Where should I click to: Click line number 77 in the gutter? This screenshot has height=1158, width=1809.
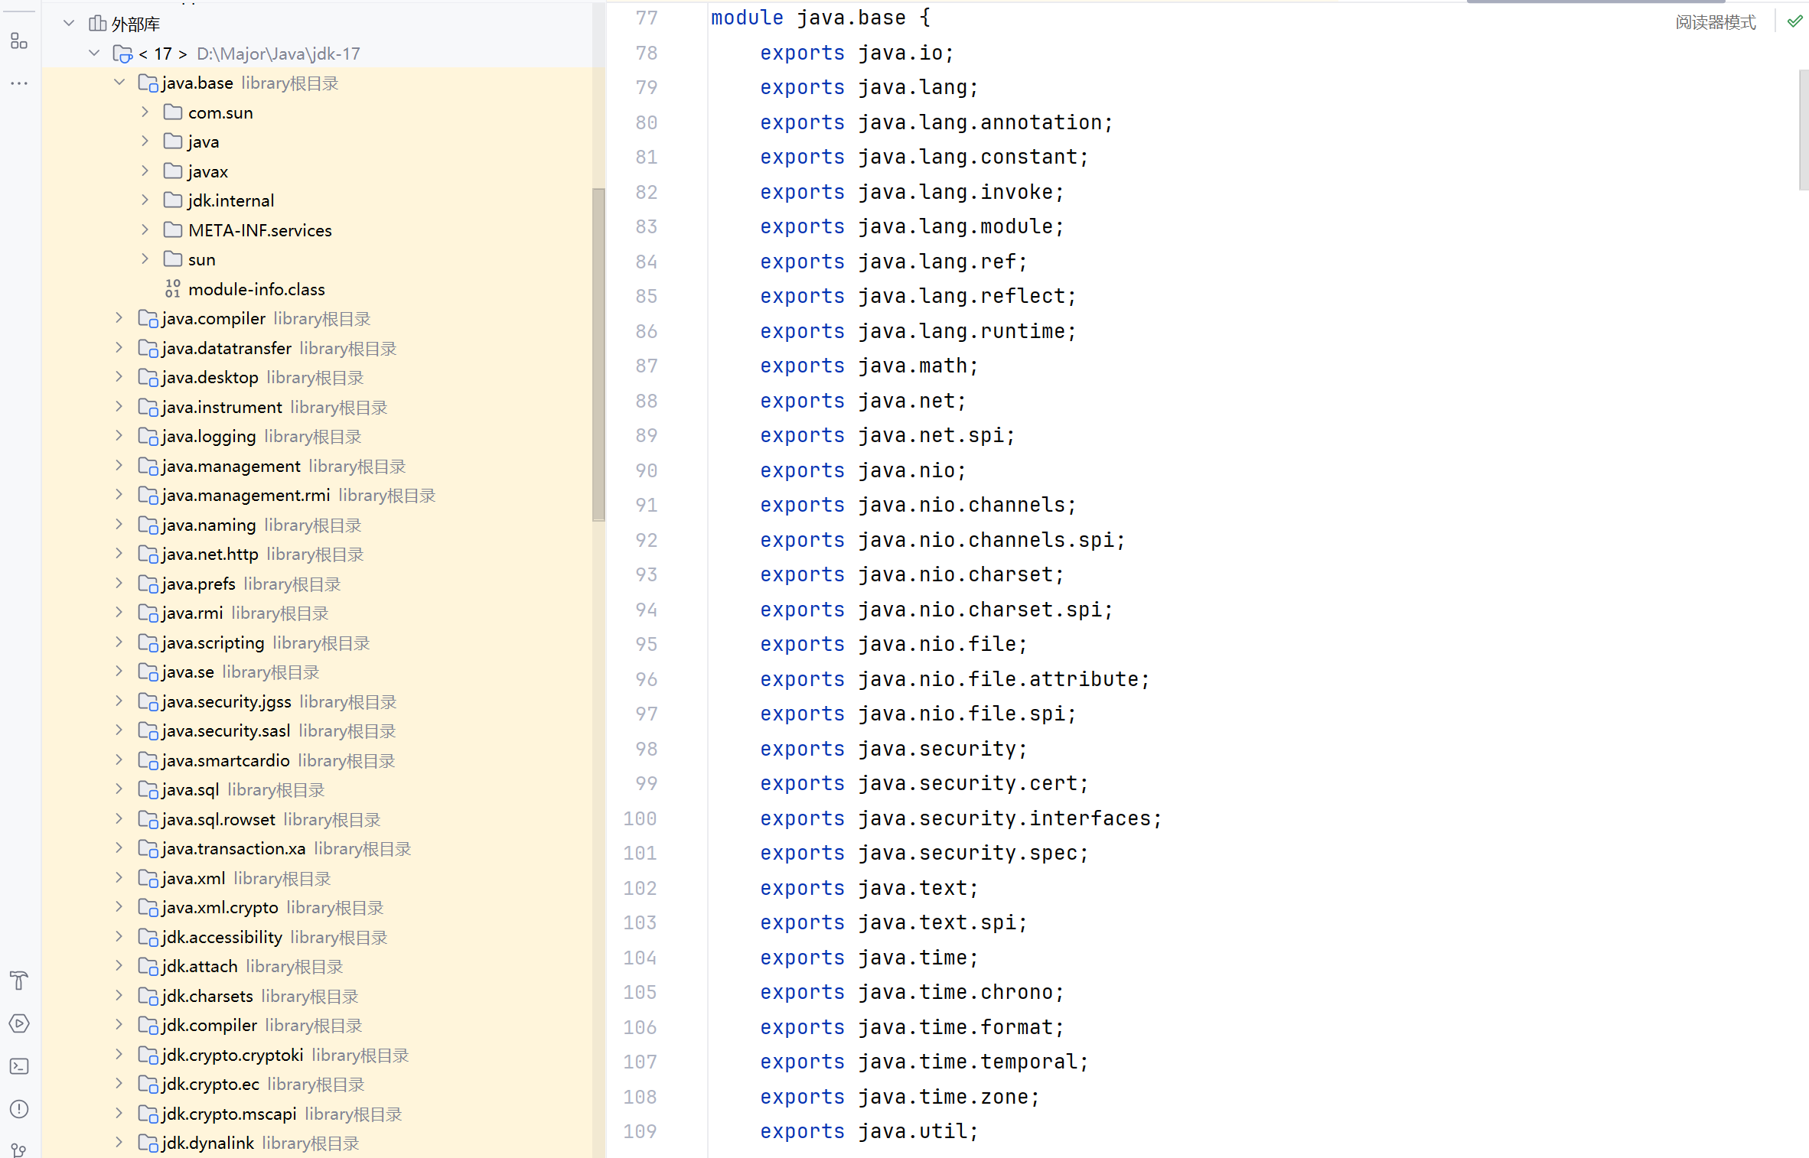coord(647,18)
